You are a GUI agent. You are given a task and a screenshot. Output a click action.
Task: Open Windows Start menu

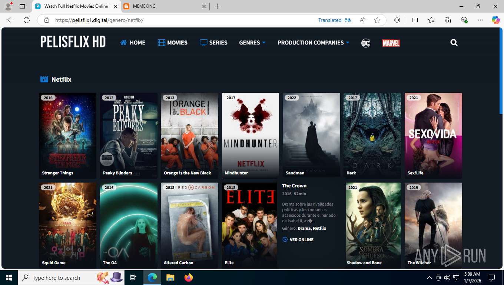(9, 278)
